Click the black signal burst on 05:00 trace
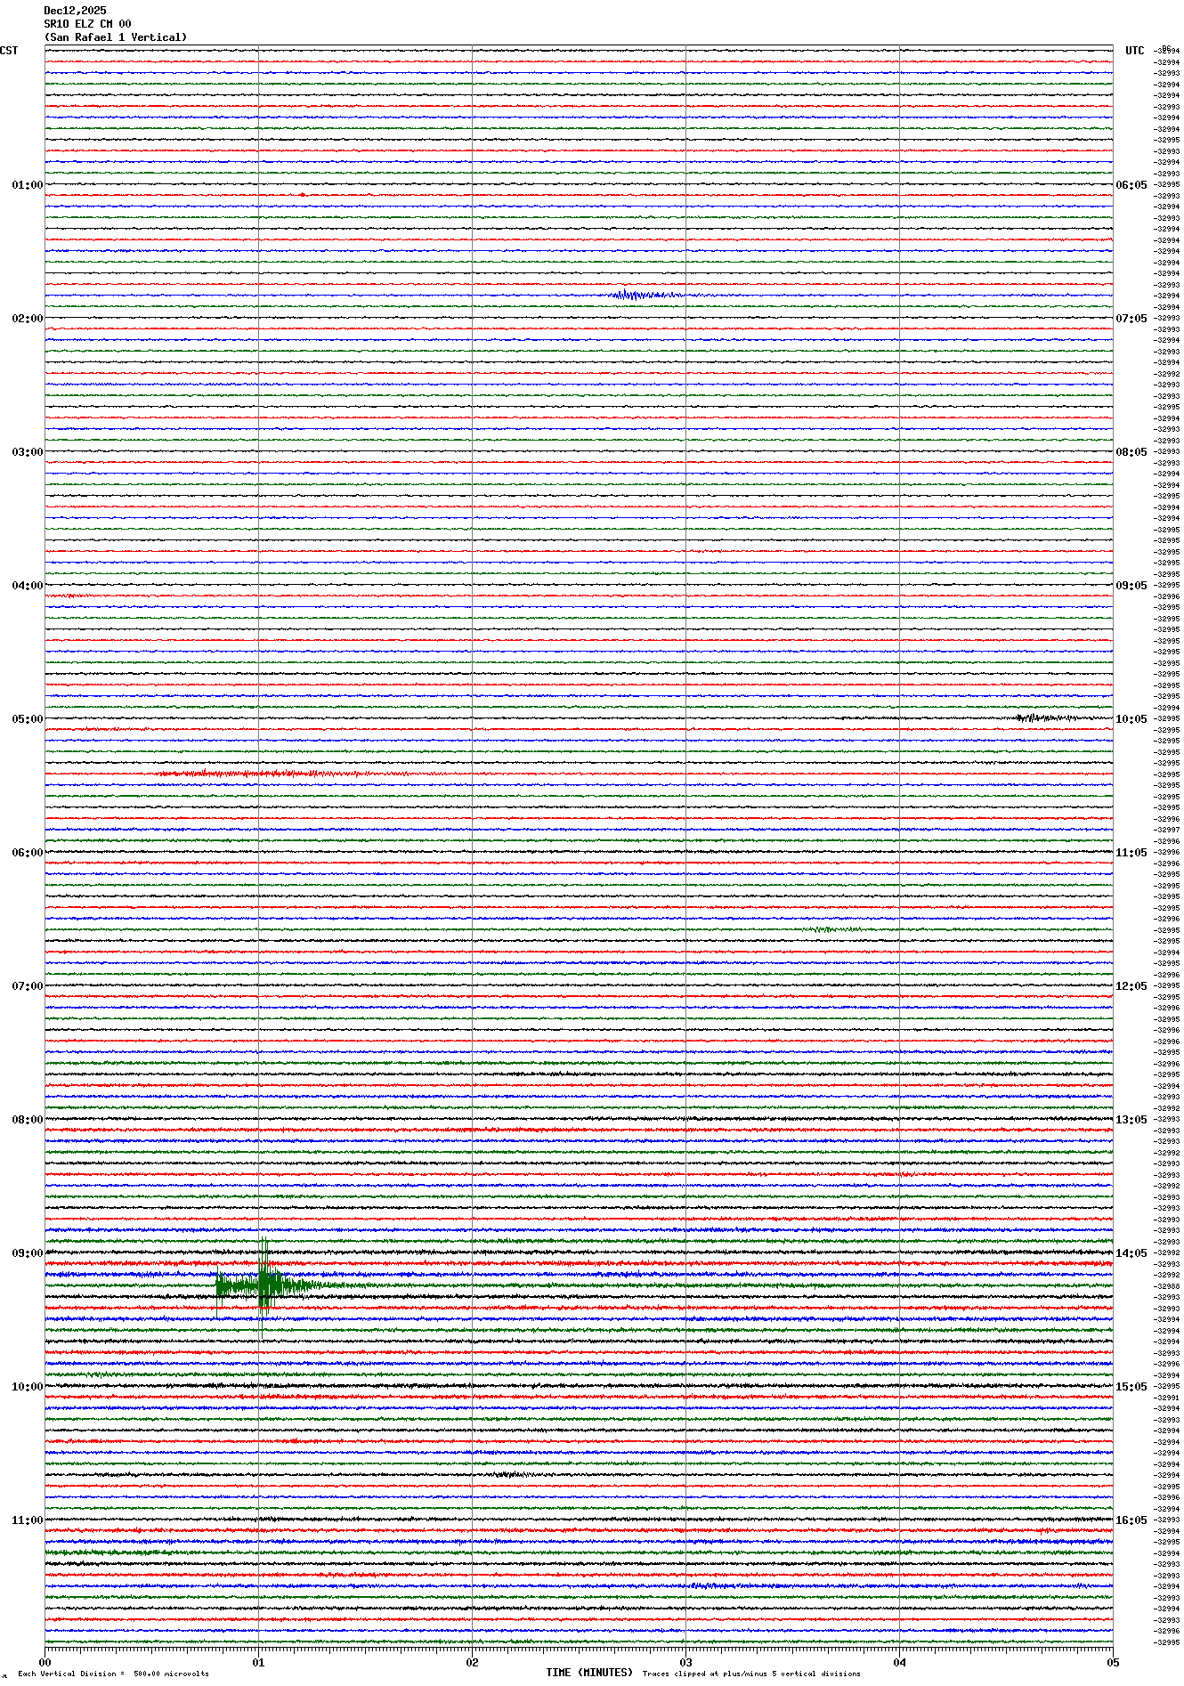The height and width of the screenshot is (1686, 1184). click(1043, 717)
